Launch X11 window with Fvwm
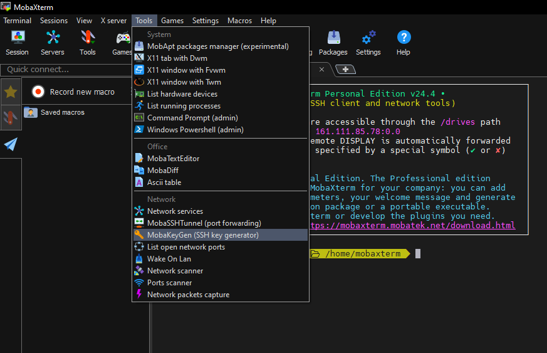547x353 pixels. (221, 70)
